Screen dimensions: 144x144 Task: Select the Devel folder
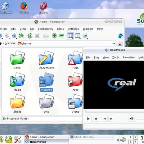click(17, 60)
